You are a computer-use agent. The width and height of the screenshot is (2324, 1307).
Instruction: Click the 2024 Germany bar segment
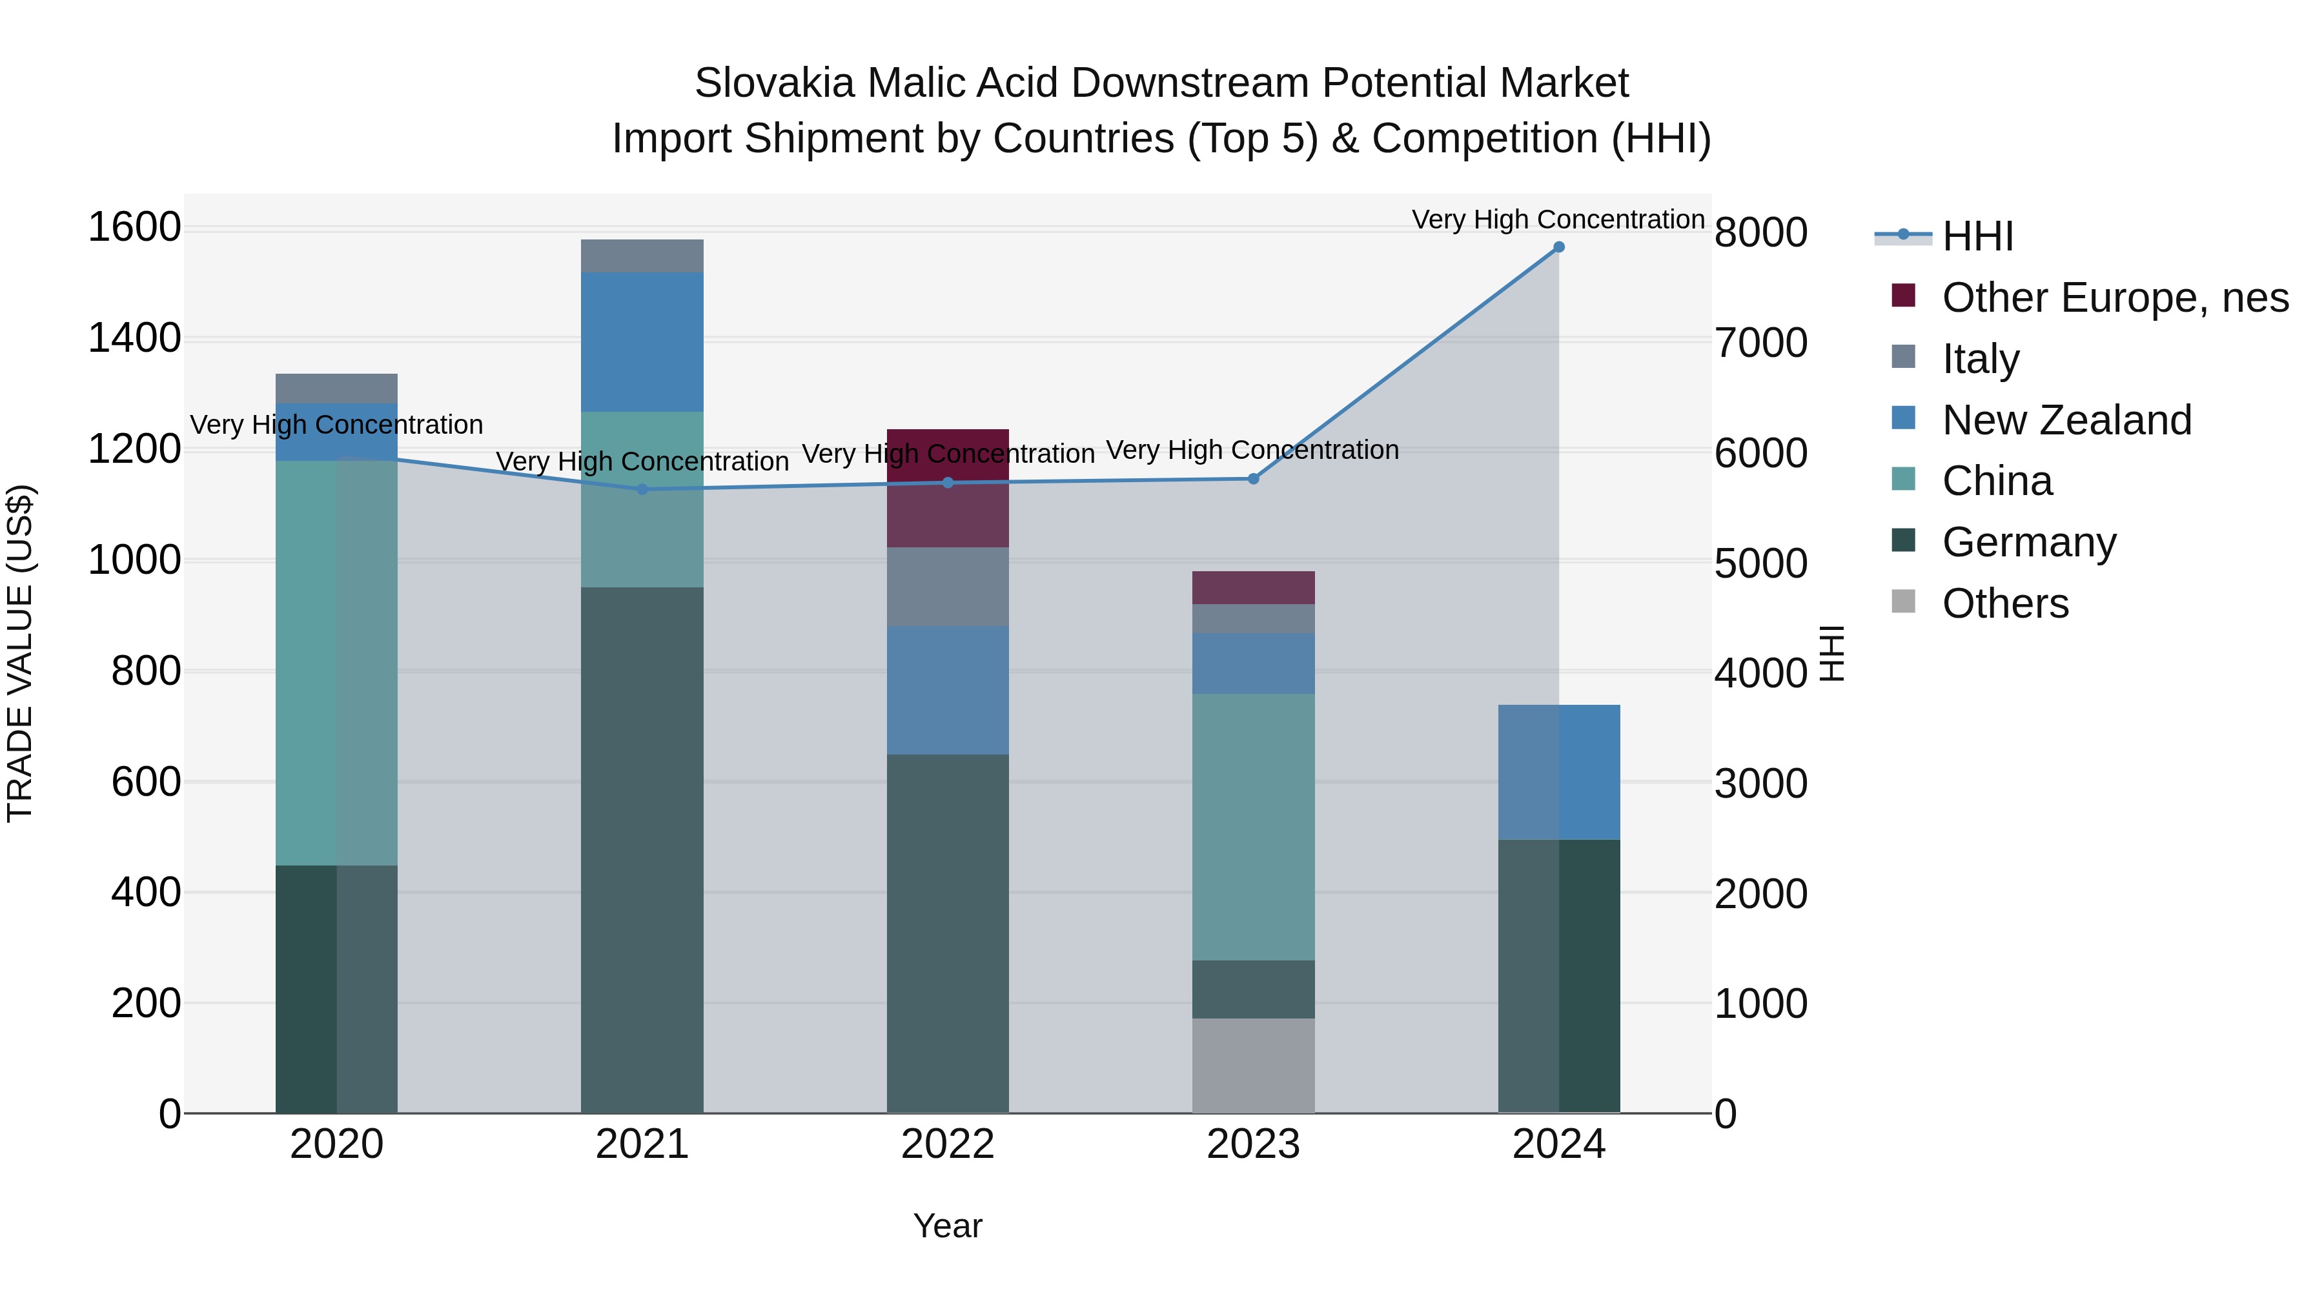(1559, 976)
